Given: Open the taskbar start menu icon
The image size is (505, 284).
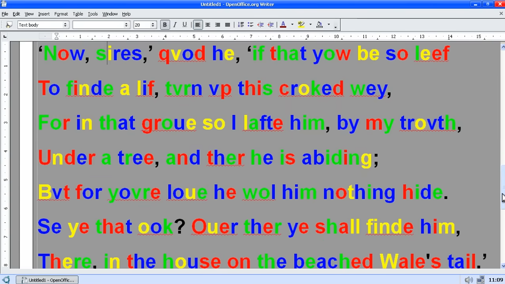Looking at the screenshot, I should tap(6, 280).
